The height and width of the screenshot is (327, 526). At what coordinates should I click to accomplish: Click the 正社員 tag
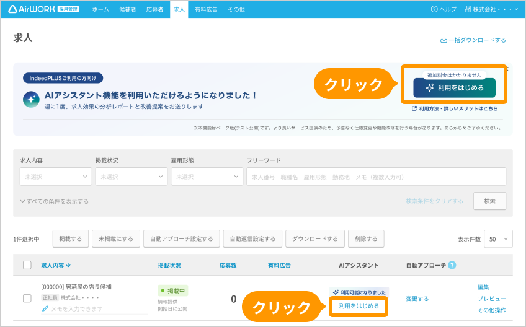click(50, 297)
